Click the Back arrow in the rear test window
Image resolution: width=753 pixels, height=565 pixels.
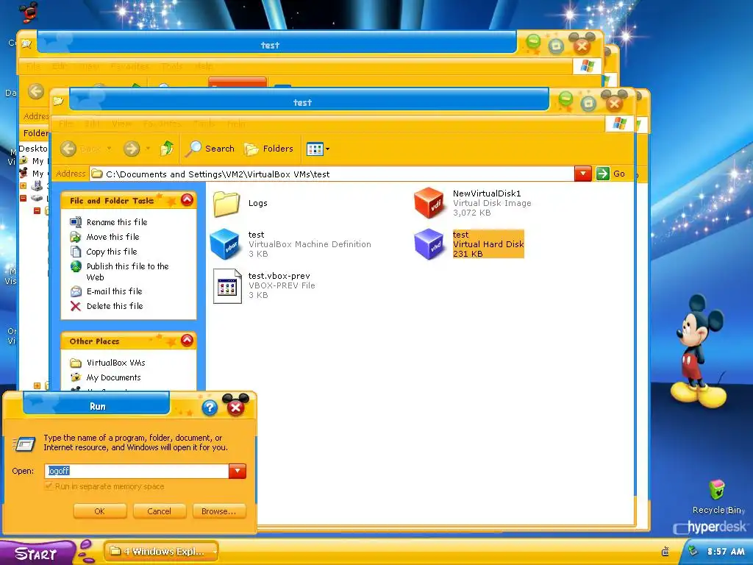tap(36, 91)
